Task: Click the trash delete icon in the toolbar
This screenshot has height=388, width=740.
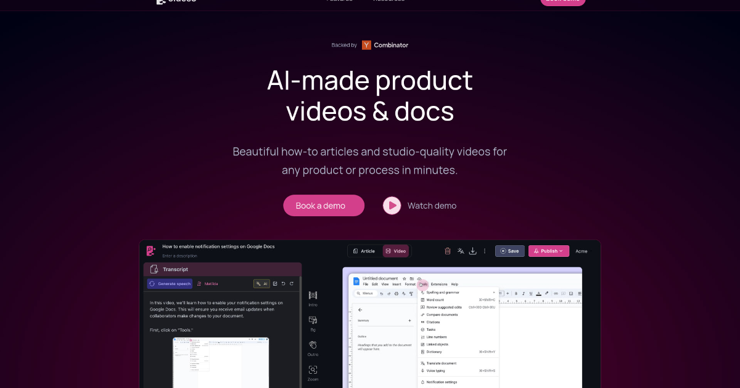Action: 448,251
